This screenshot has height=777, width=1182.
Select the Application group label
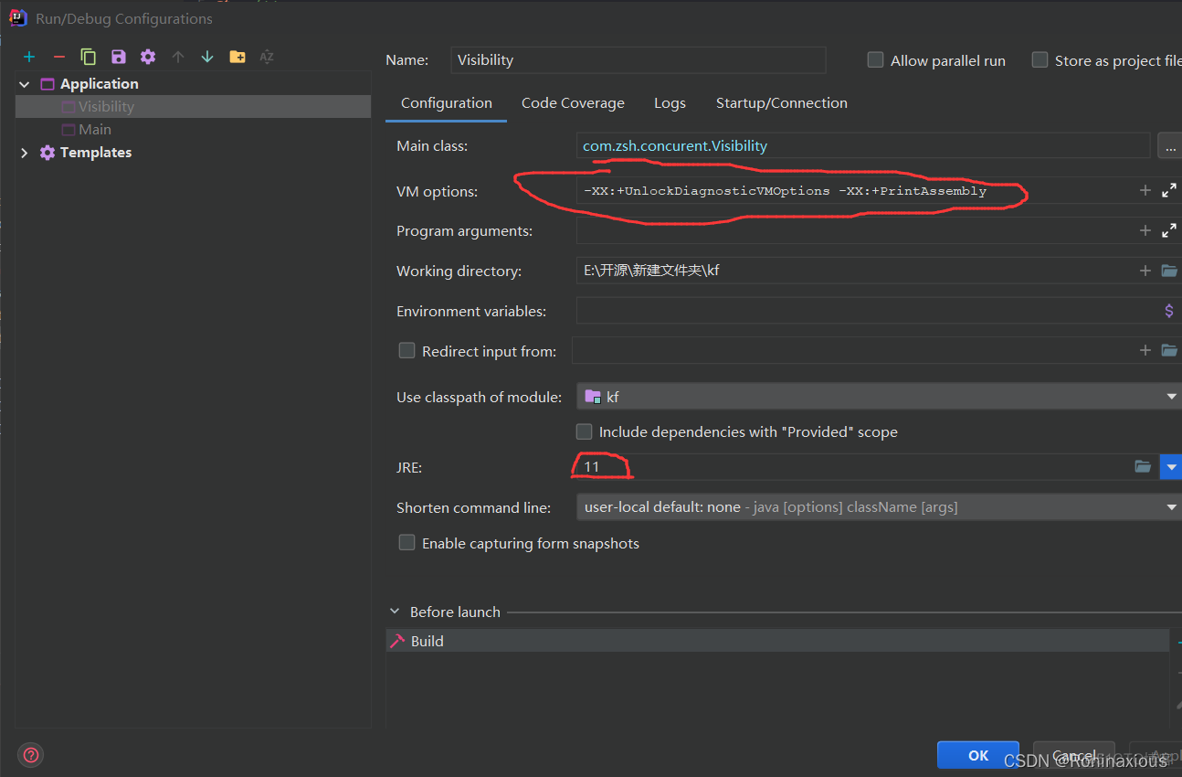click(100, 84)
